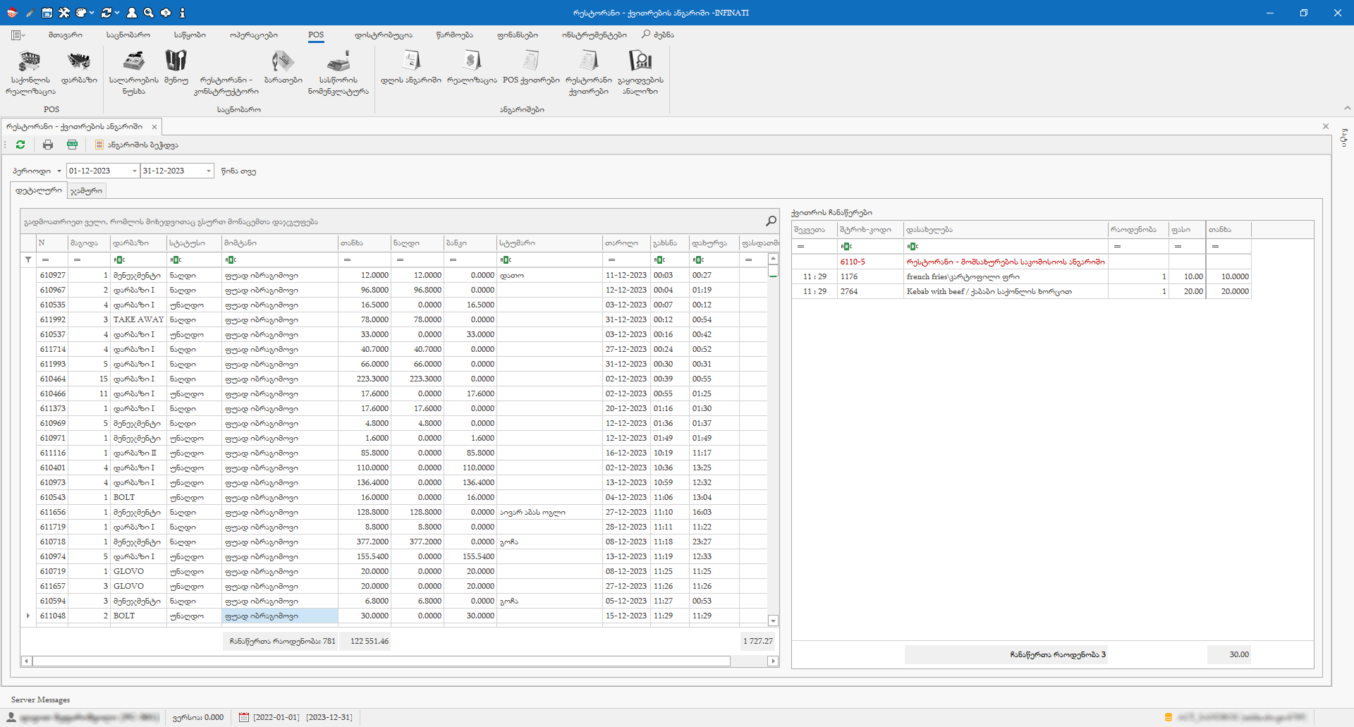Click the info icon in title bar
The width and height of the screenshot is (1354, 727).
[x=182, y=13]
